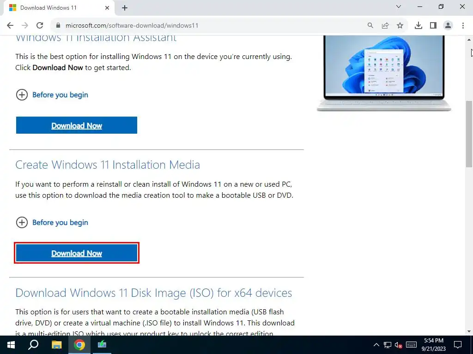Click the green-arrow app icon on taskbar
The width and height of the screenshot is (473, 354).
click(102, 345)
